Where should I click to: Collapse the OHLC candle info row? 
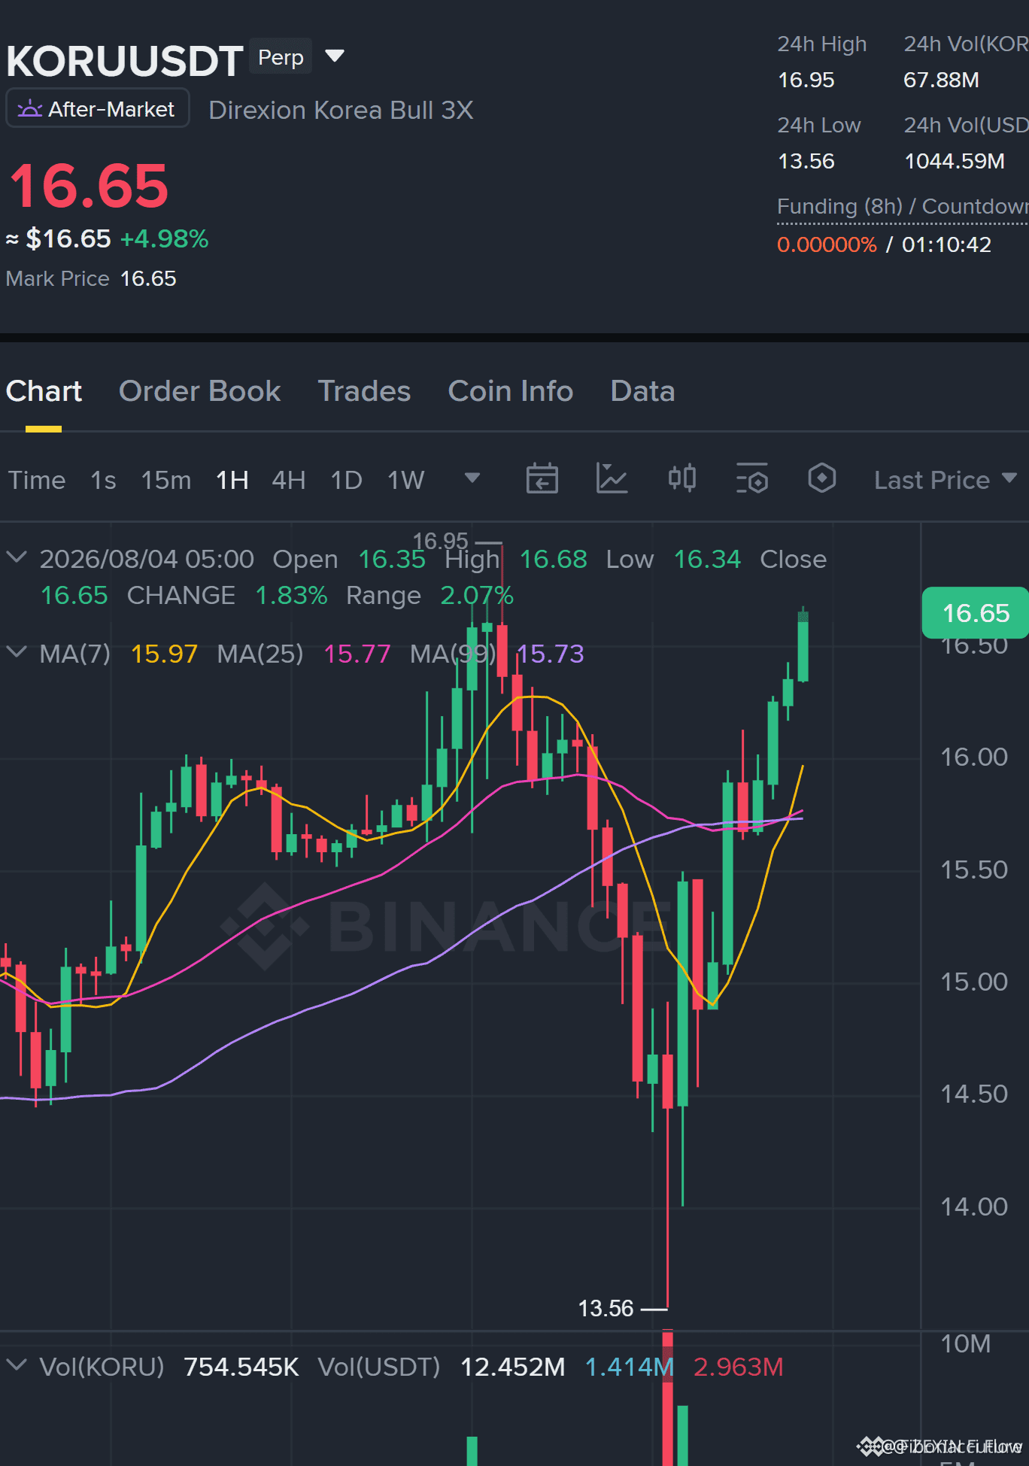(17, 557)
